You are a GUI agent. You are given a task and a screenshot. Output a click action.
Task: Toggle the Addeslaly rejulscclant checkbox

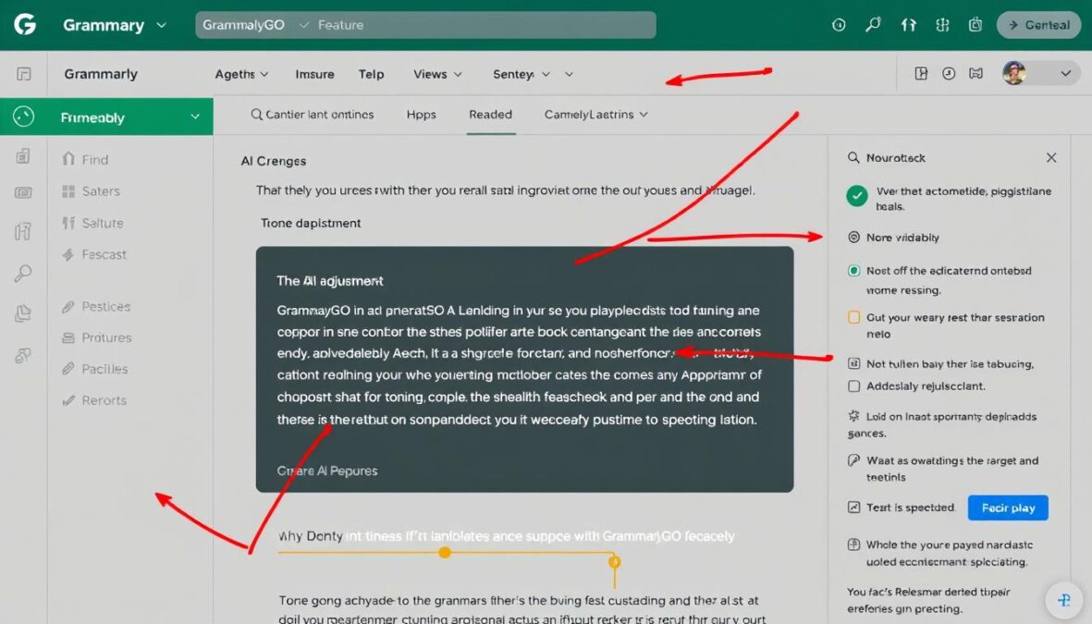point(856,387)
